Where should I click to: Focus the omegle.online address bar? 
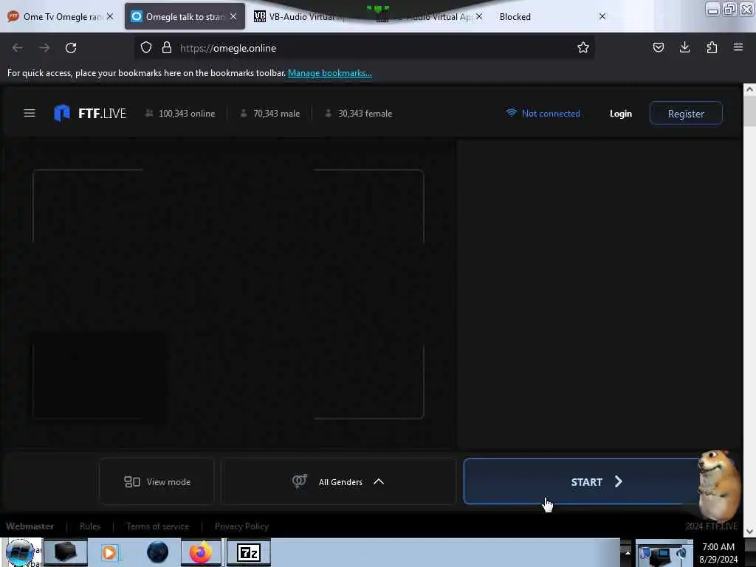366,48
